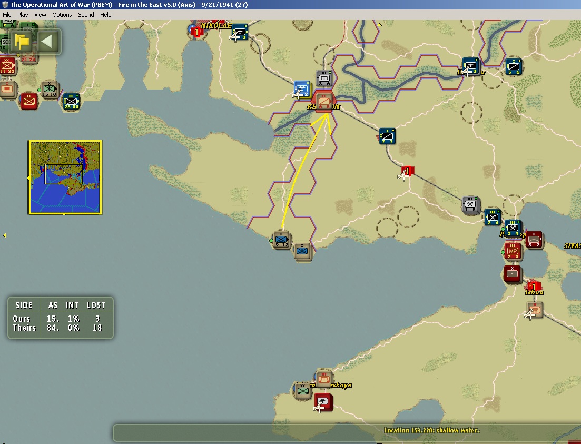
Task: Select the faded 21-23 unit counter
Action: click(x=28, y=56)
